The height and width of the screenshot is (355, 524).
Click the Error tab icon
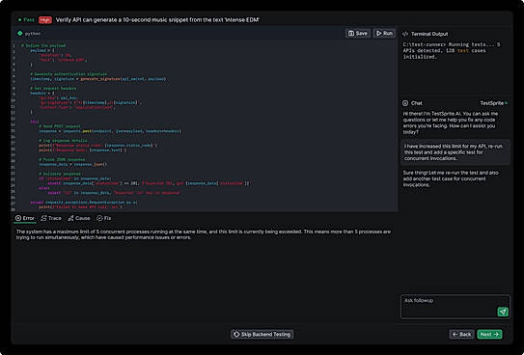18,218
